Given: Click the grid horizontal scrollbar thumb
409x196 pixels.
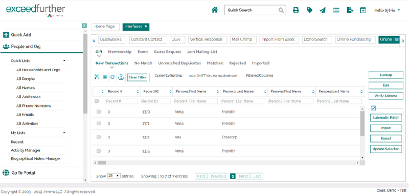Looking at the screenshot, I should pyautogui.click(x=102, y=162).
